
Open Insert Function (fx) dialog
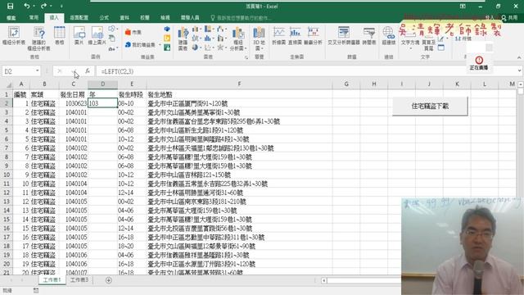tap(88, 71)
